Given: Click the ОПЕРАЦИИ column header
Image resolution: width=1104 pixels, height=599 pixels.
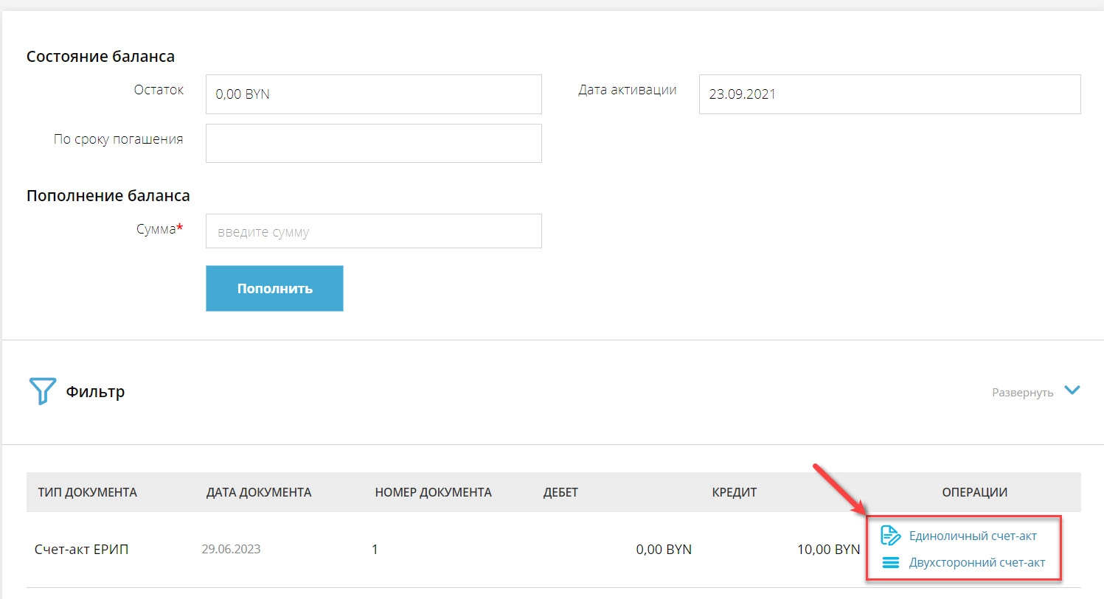Looking at the screenshot, I should pos(974,492).
